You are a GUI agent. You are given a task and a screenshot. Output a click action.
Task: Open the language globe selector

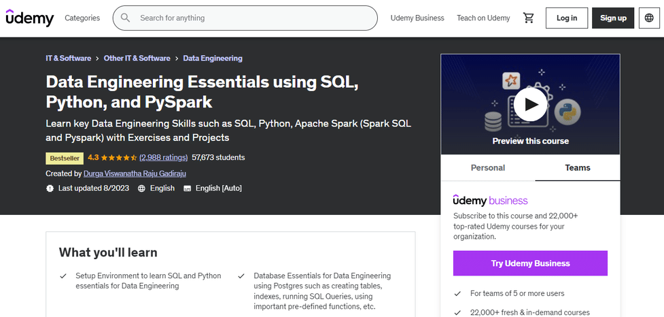[649, 18]
